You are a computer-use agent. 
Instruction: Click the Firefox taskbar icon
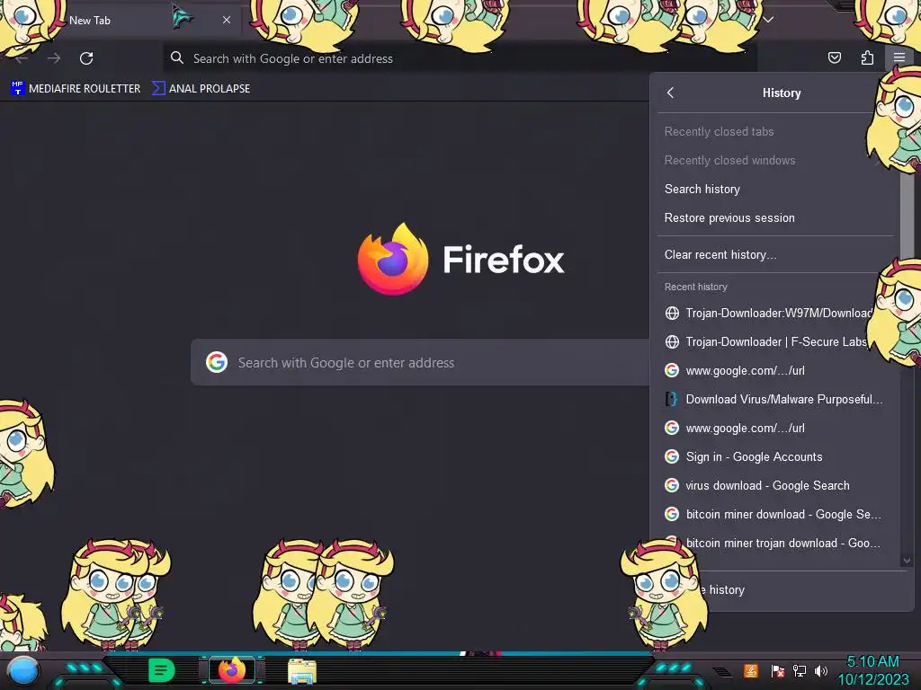coord(232,670)
